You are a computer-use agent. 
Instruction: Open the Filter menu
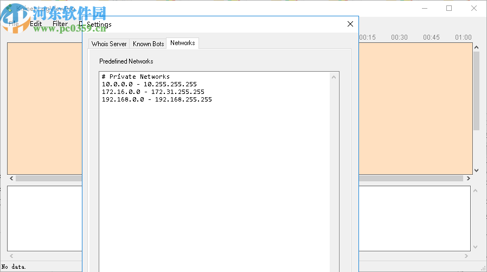[x=60, y=24]
